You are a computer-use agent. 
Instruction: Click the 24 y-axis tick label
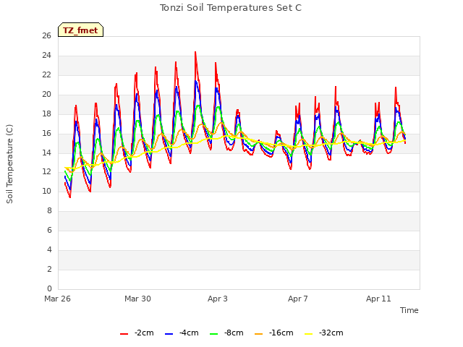pyautogui.click(x=46, y=56)
